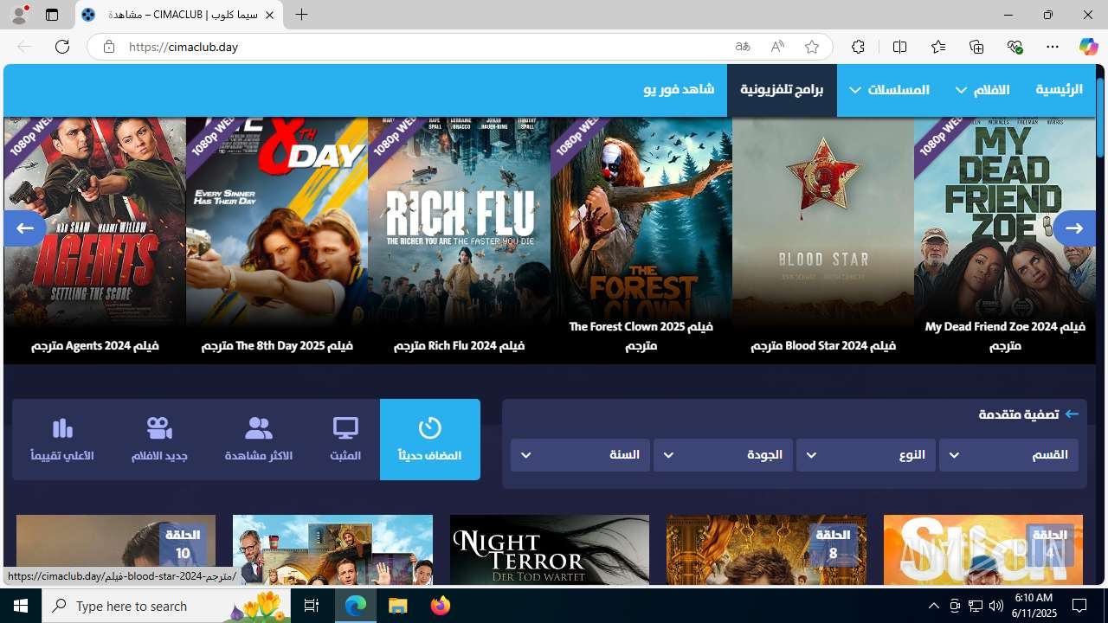Open برامج تلفزيونية TV programs menu
Viewport: 1108px width, 623px height.
(x=782, y=90)
